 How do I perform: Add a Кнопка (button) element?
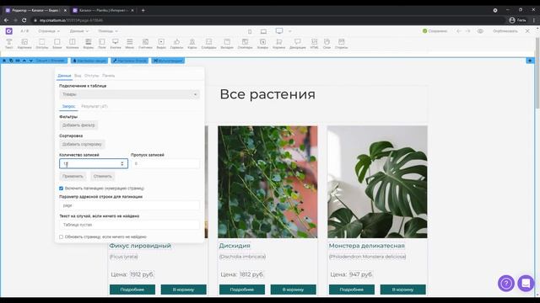[116, 44]
